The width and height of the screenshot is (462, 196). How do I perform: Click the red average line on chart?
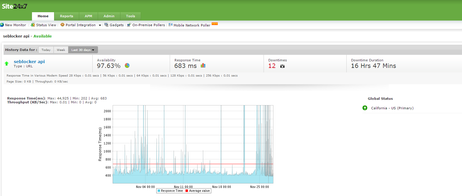pyautogui.click(x=193, y=164)
